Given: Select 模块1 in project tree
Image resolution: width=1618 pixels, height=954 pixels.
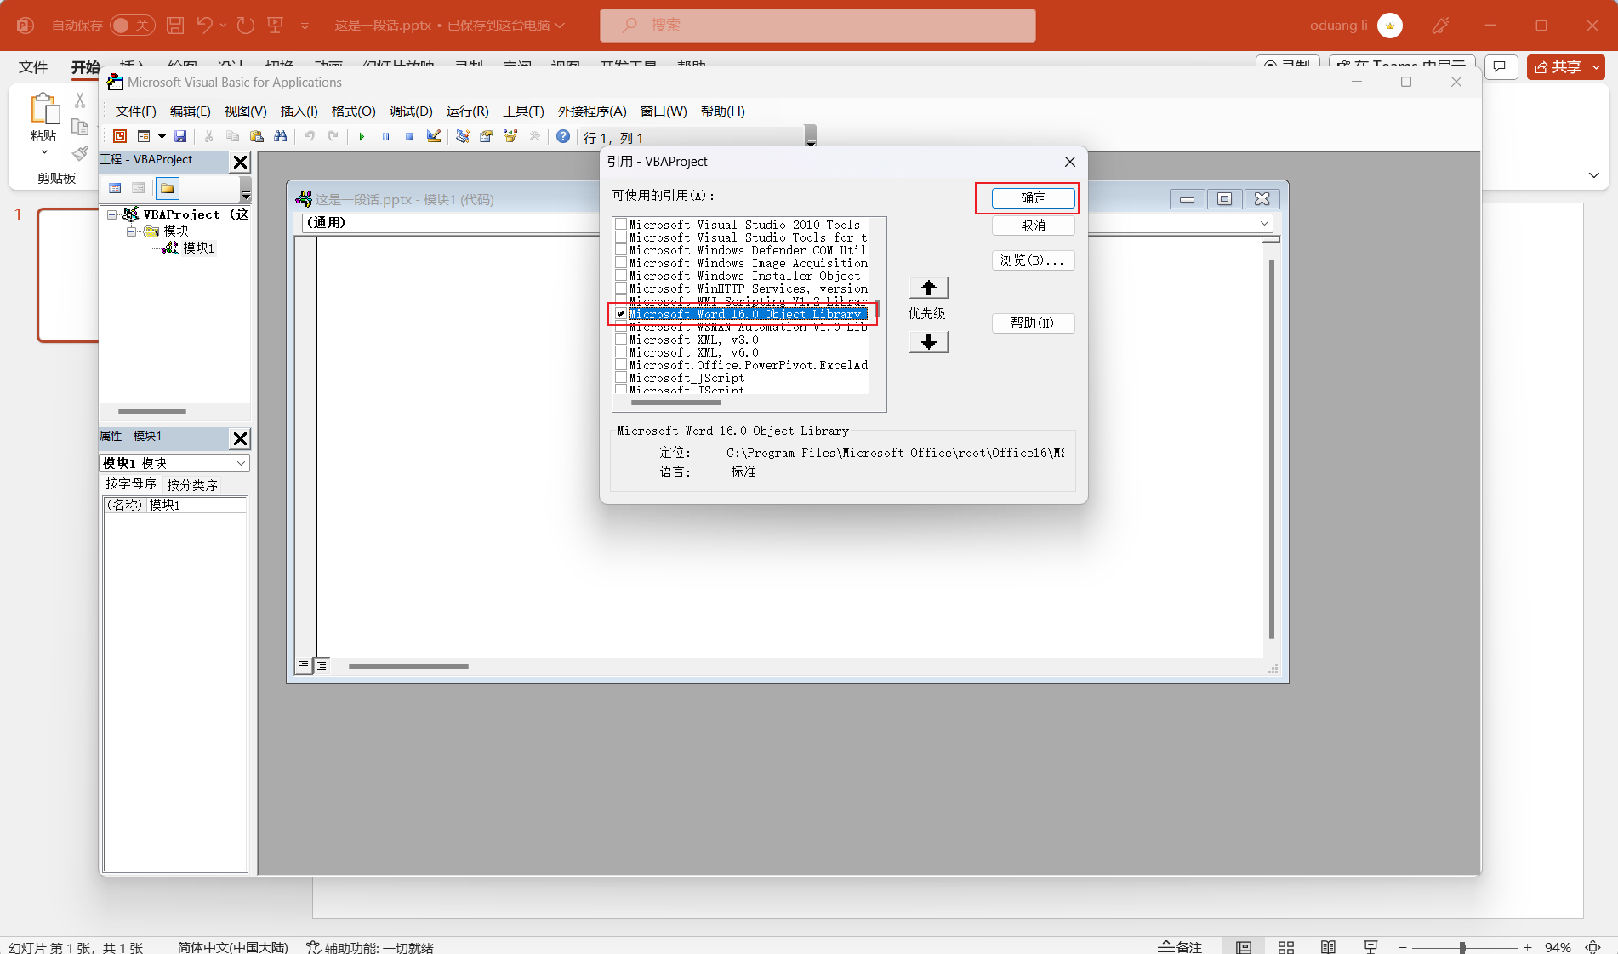Looking at the screenshot, I should pos(198,248).
